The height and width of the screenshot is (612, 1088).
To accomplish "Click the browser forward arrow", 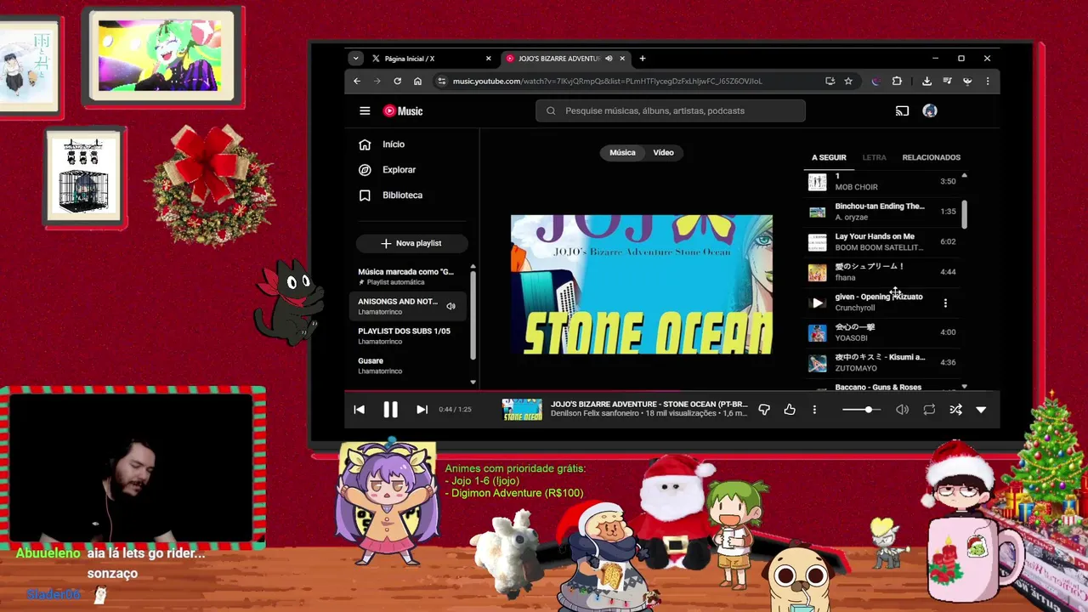I will [377, 81].
